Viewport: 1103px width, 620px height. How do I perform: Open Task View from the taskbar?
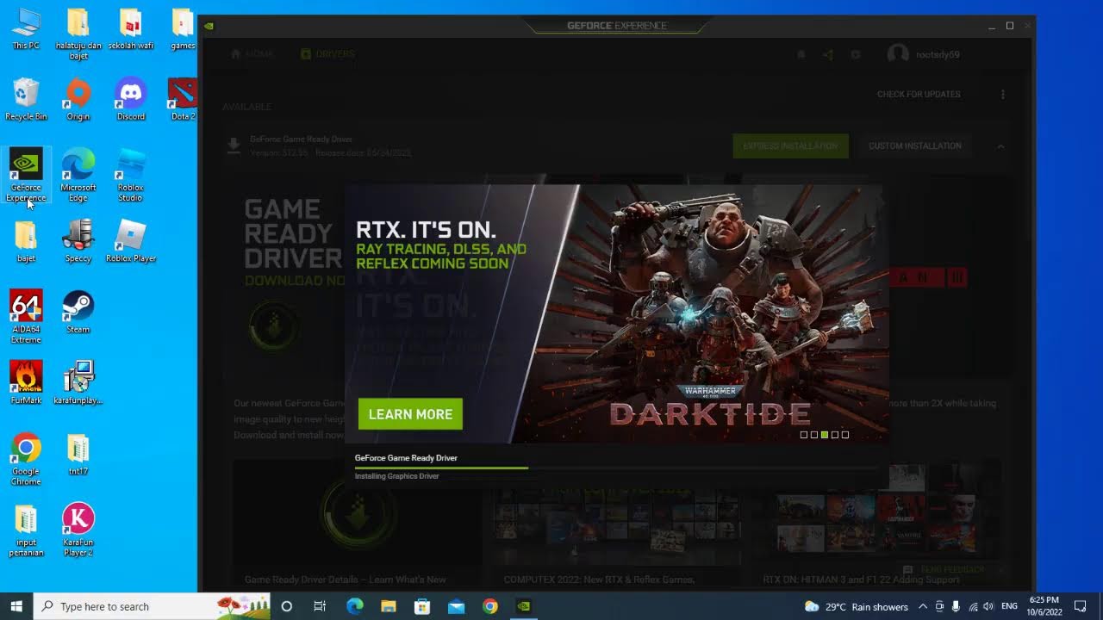pyautogui.click(x=320, y=606)
